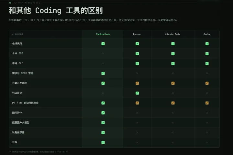Click MonkeyCode's X mark in 本地 IDE row
The image size is (233, 155).
(x=103, y=53)
